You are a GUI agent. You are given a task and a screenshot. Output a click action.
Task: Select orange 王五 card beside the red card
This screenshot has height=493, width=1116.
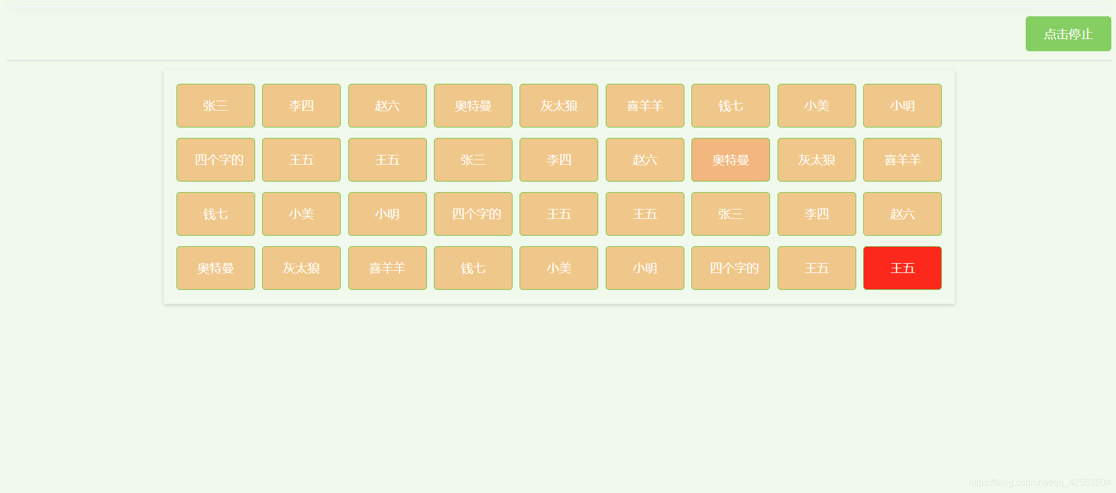tap(817, 268)
